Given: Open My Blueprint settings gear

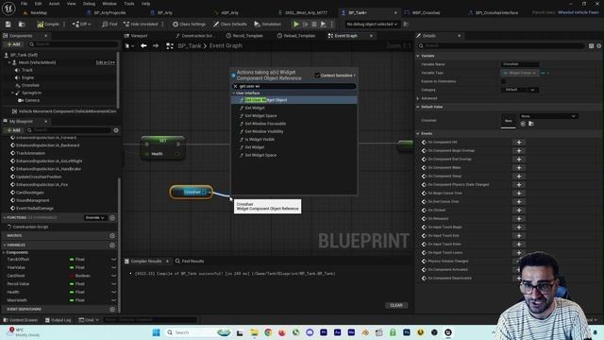Looking at the screenshot, I should 116,130.
